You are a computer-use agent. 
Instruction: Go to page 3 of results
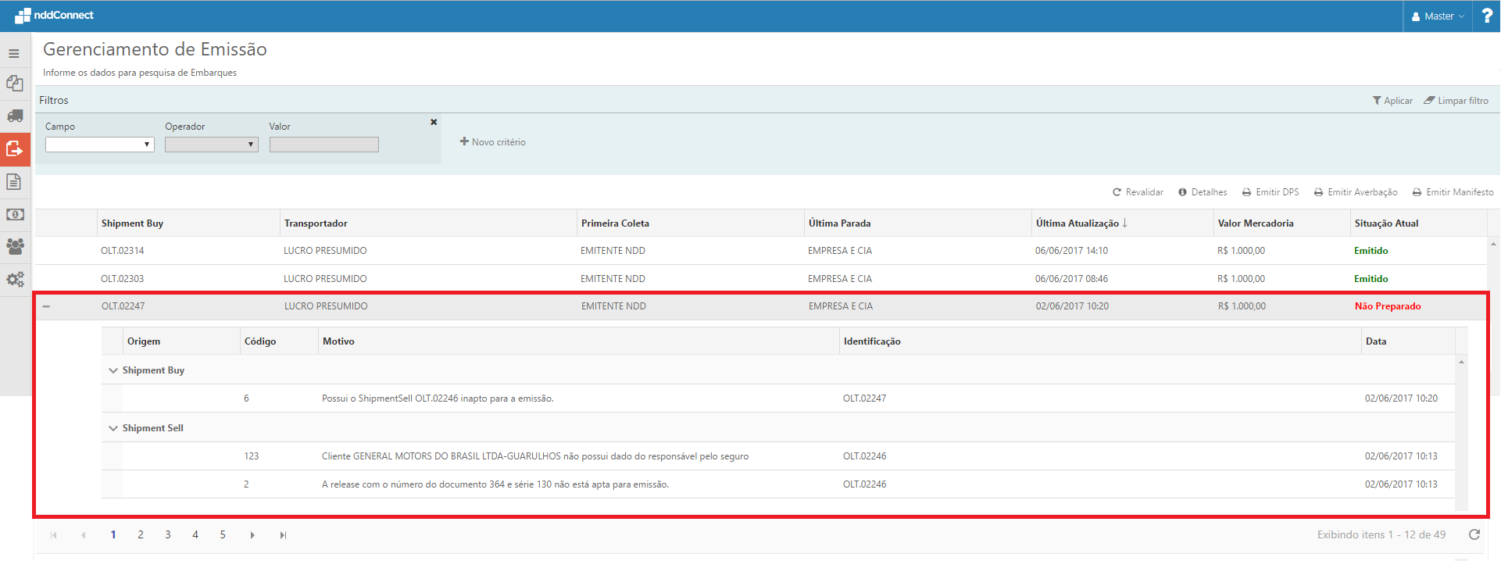pos(168,534)
